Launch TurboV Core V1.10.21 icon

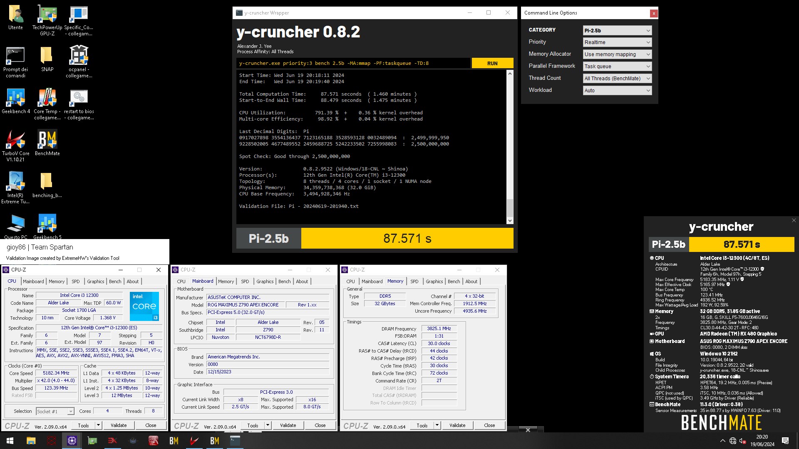click(16, 146)
